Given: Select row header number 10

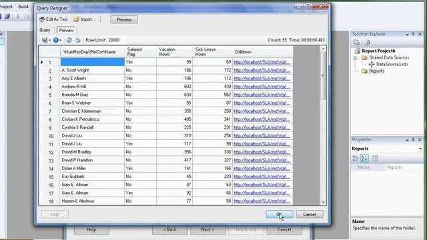Looking at the screenshot, I should click(x=50, y=136).
